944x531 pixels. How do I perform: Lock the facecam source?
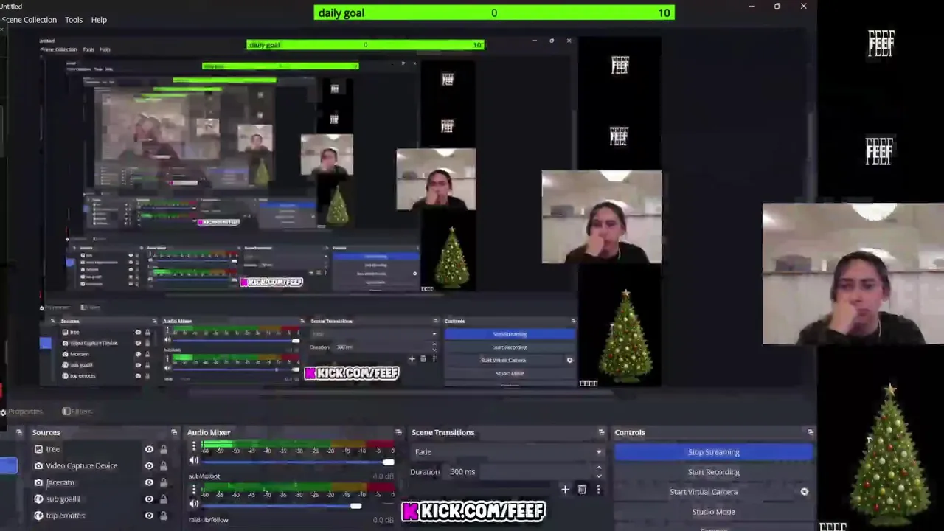click(x=164, y=482)
